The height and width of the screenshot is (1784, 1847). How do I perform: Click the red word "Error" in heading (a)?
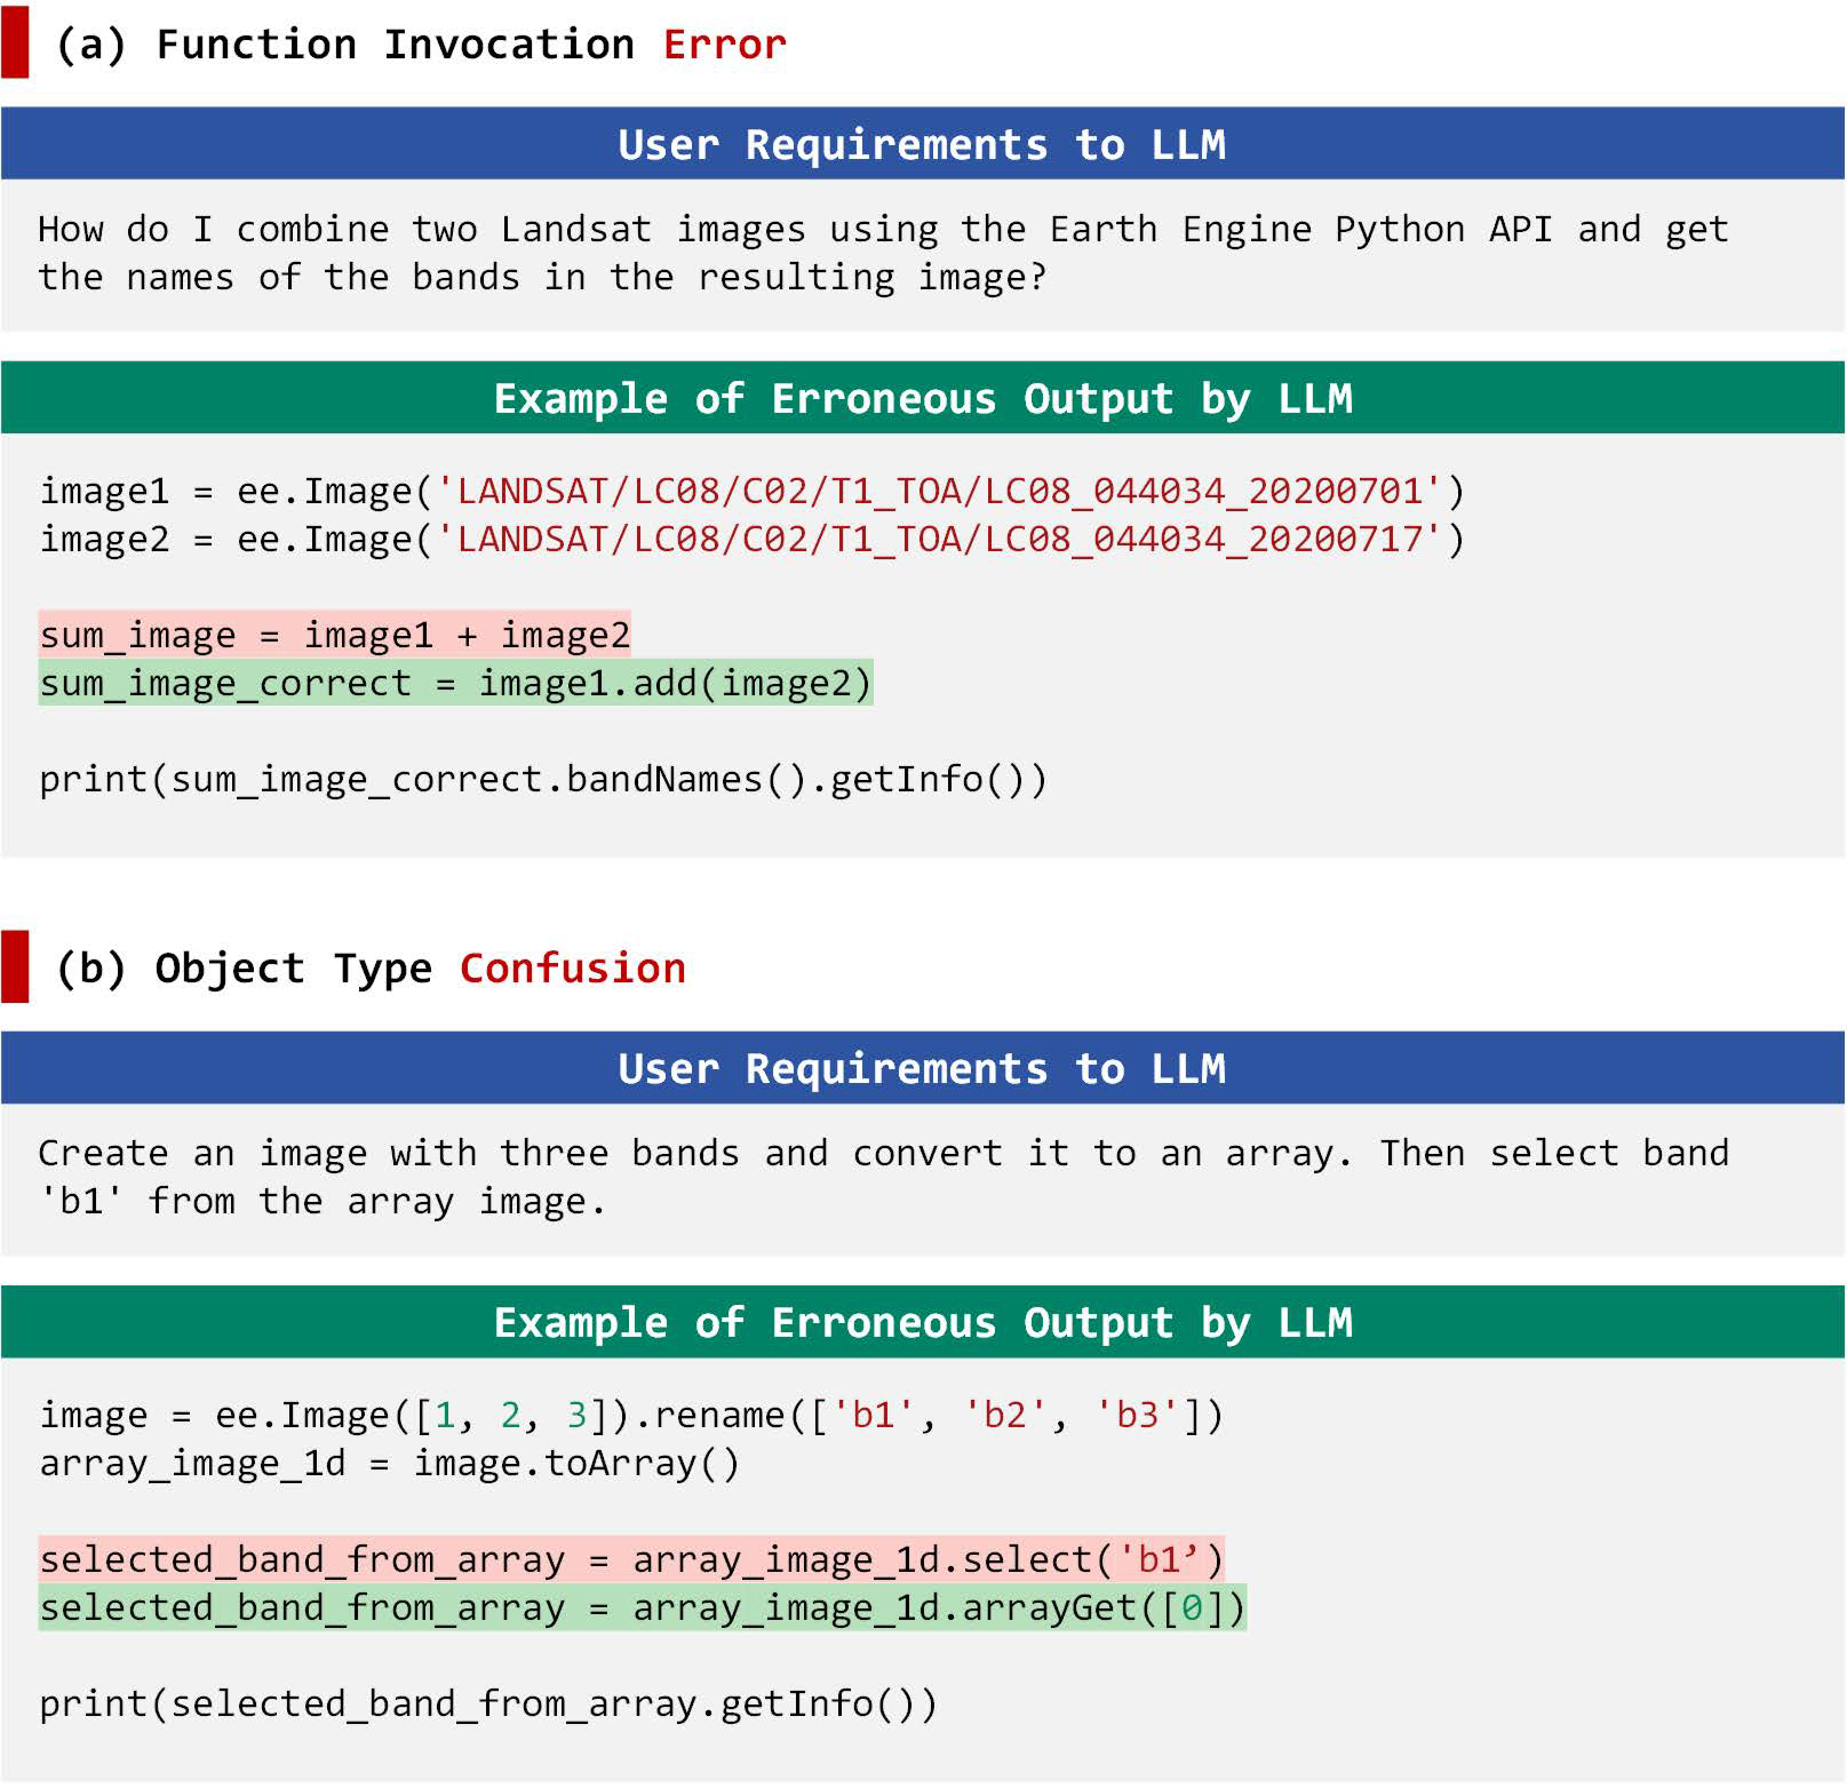(x=724, y=44)
